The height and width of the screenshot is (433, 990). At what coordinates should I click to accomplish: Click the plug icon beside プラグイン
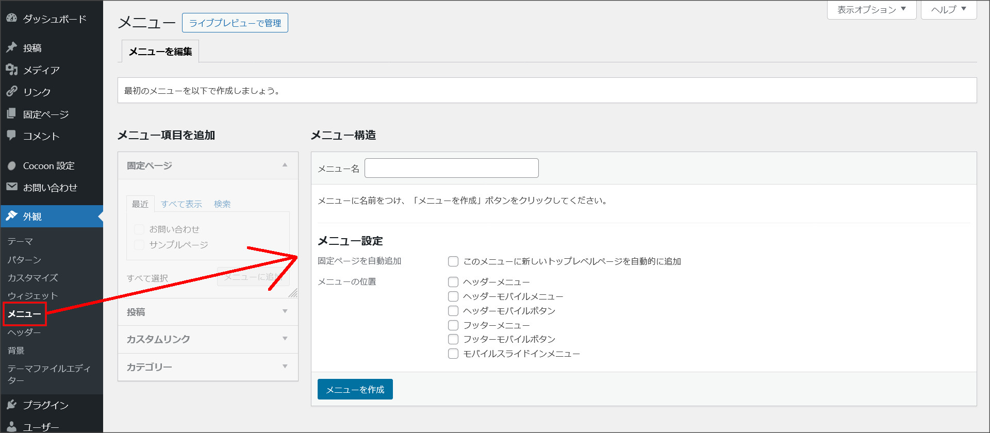(11, 405)
